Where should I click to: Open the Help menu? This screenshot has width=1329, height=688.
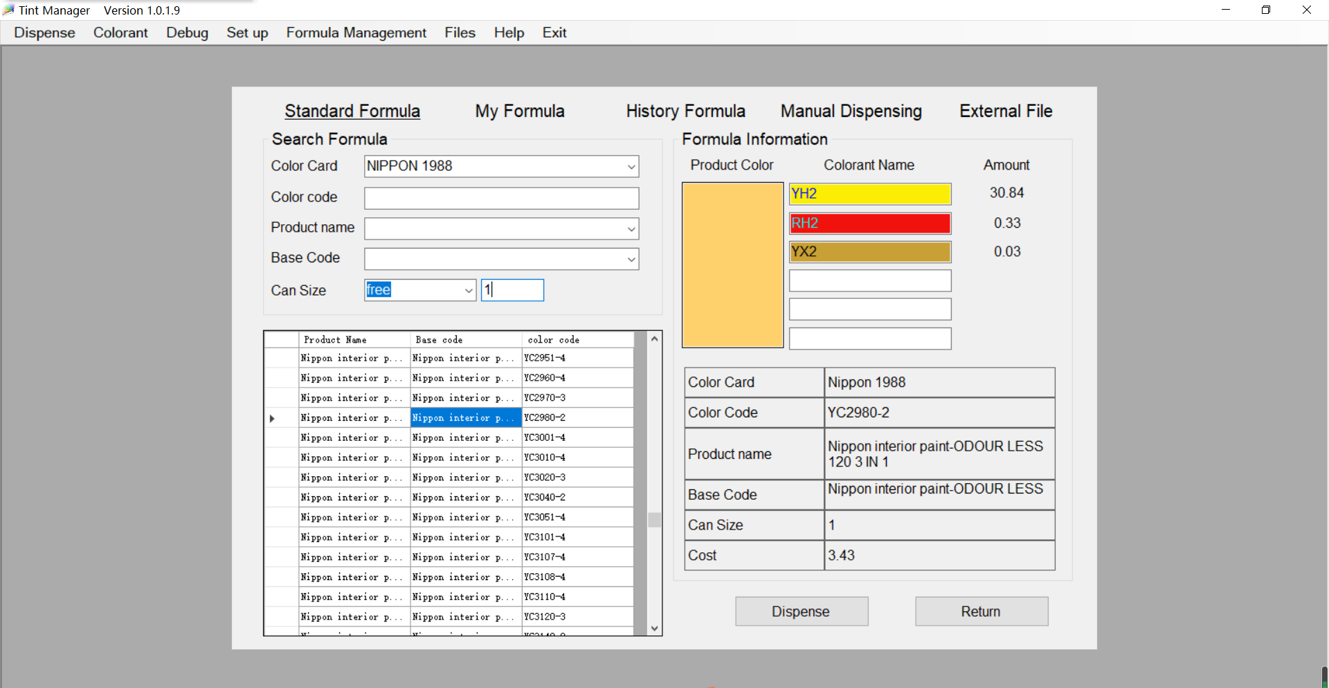point(509,33)
